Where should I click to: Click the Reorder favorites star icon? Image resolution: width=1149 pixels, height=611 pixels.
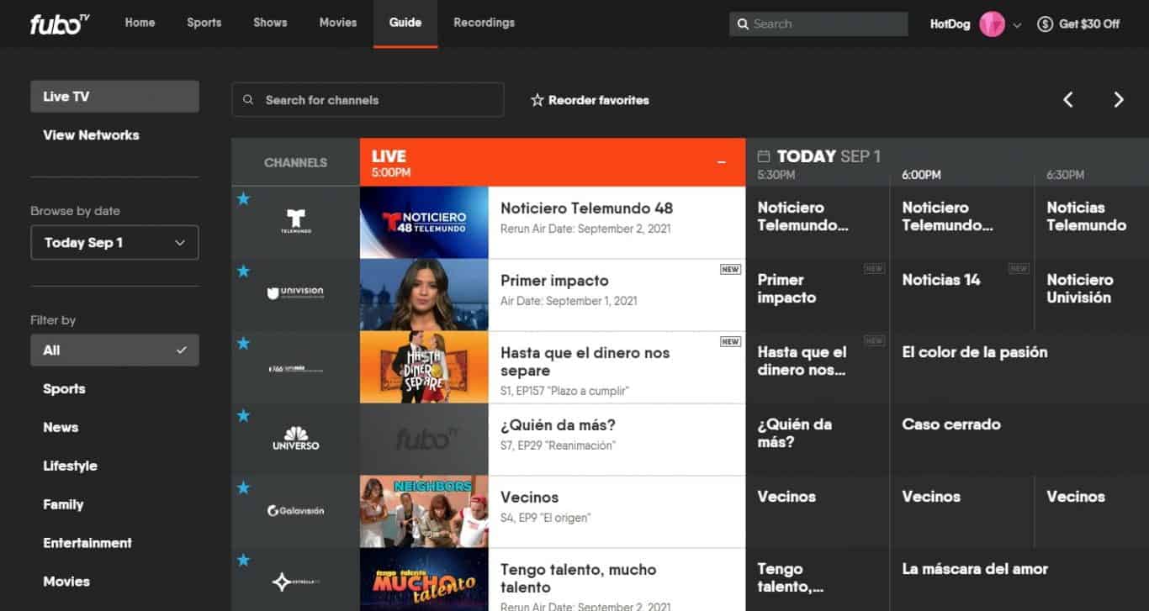point(536,100)
